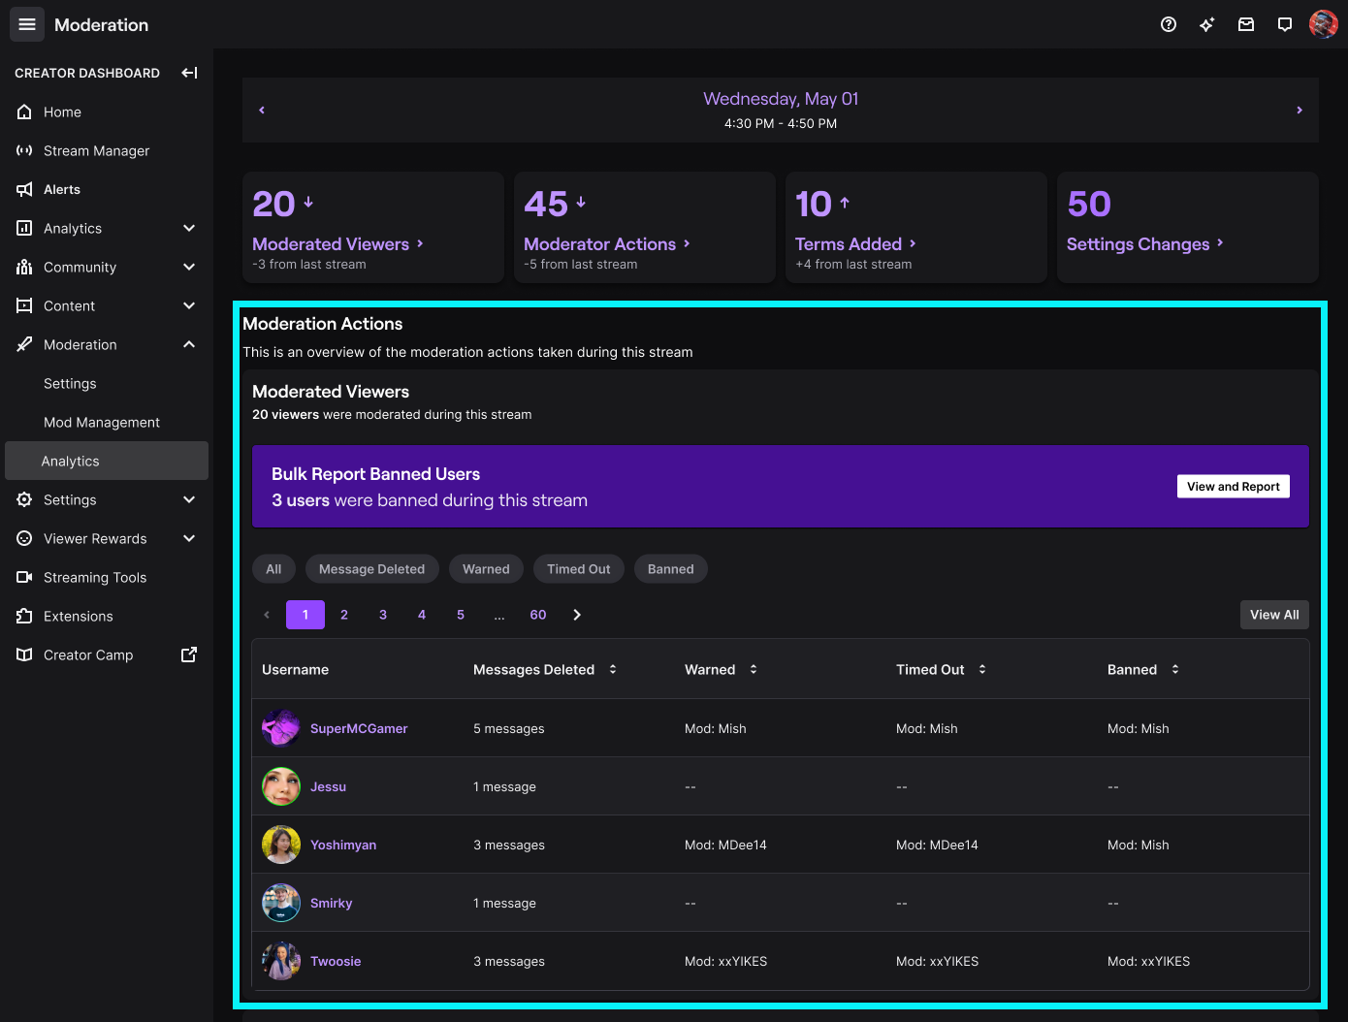
Task: Open the whispers envelope icon
Action: pyautogui.click(x=1246, y=24)
